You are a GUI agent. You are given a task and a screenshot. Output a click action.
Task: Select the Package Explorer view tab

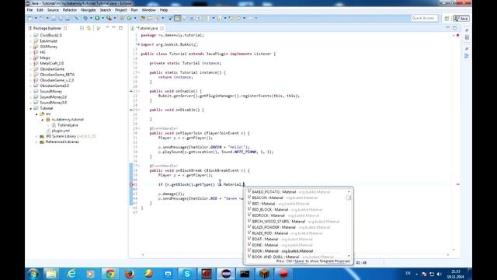47,28
